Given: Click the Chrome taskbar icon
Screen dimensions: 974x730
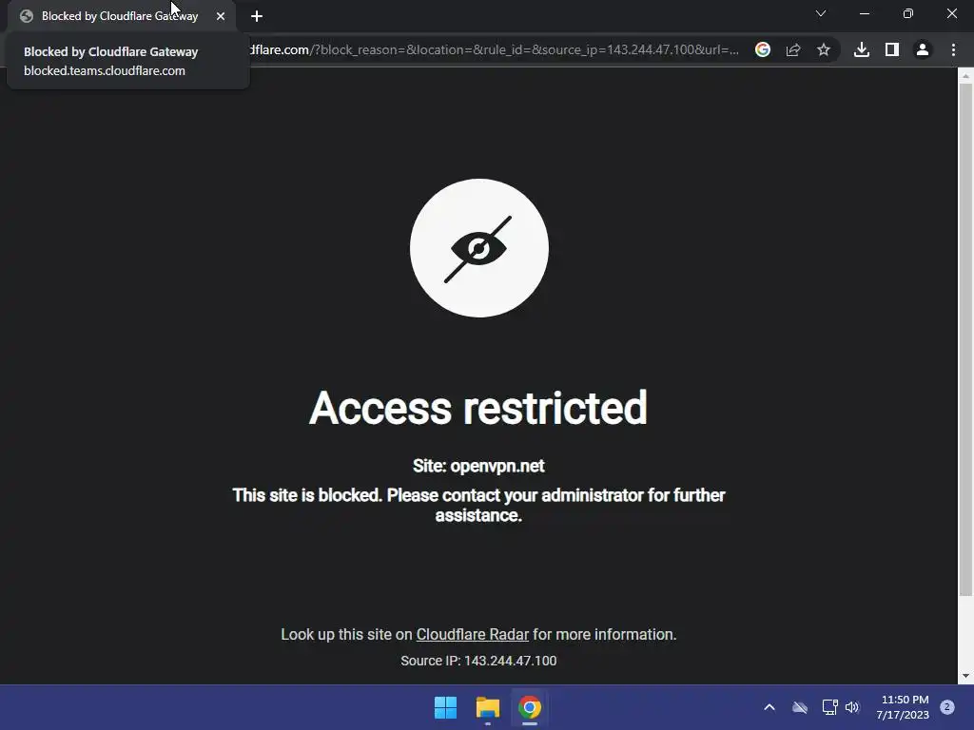Looking at the screenshot, I should [x=530, y=707].
